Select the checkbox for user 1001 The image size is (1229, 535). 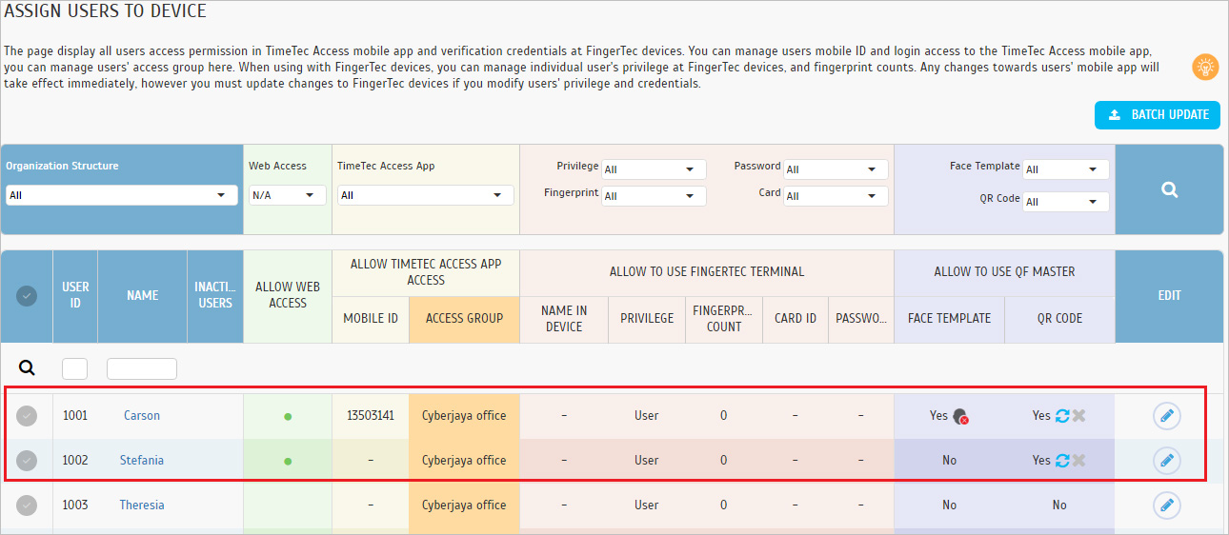pyautogui.click(x=27, y=416)
